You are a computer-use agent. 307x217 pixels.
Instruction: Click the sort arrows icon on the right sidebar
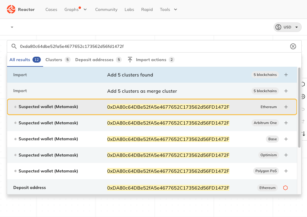(303, 134)
